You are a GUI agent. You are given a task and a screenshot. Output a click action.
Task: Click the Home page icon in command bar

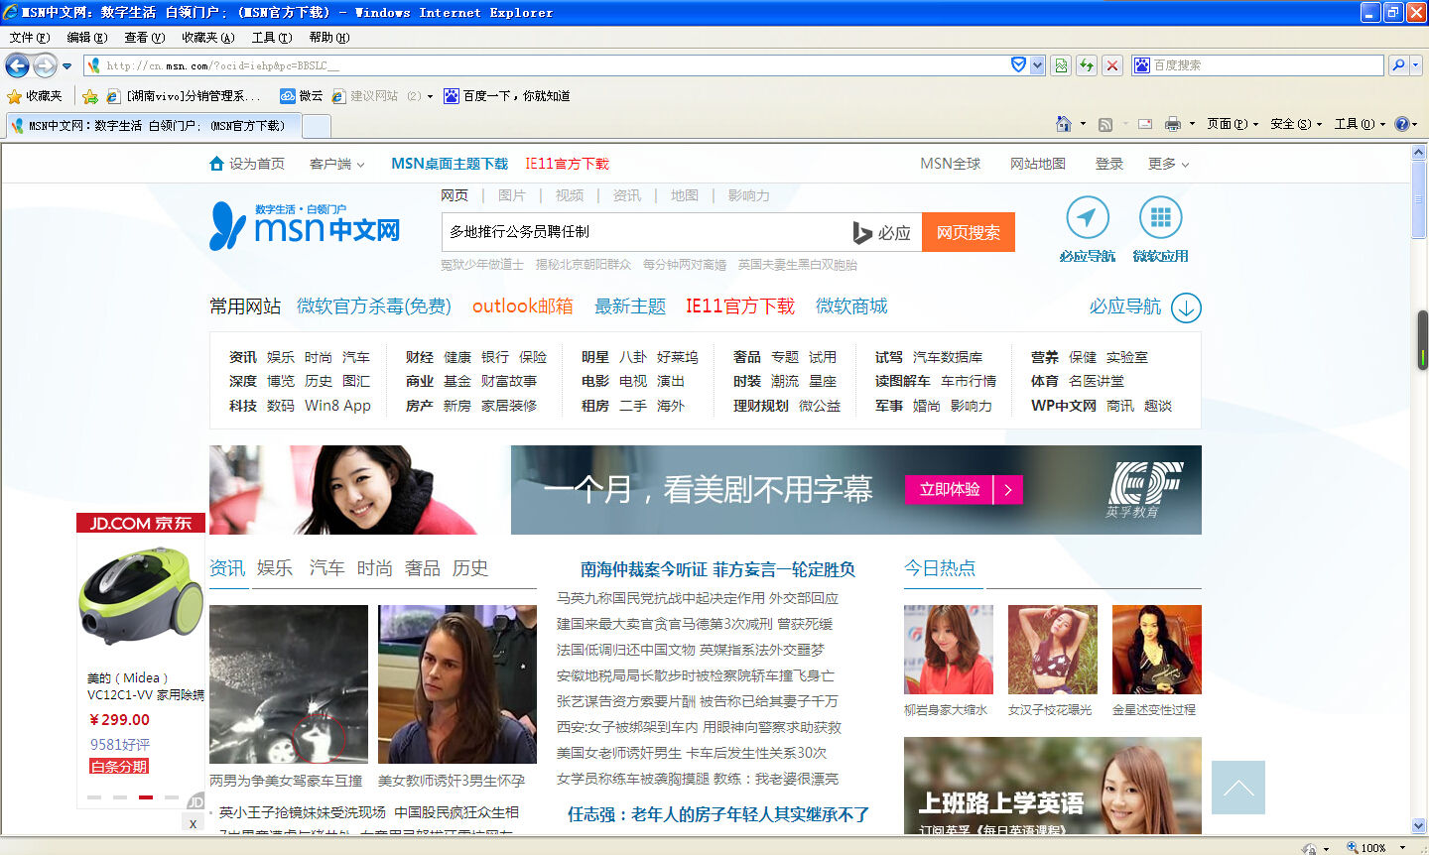1063,124
